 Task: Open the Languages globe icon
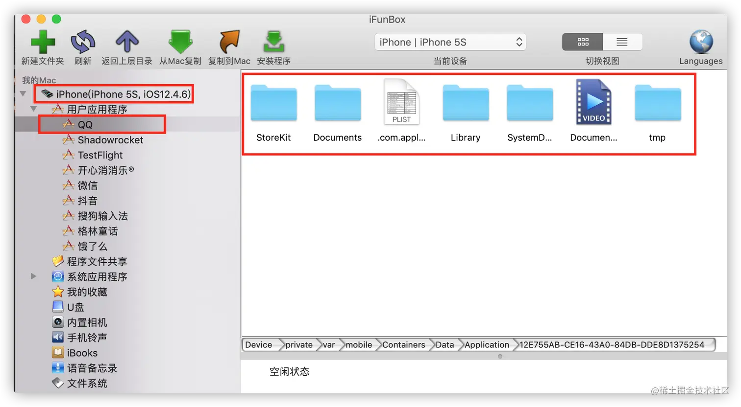coord(701,42)
